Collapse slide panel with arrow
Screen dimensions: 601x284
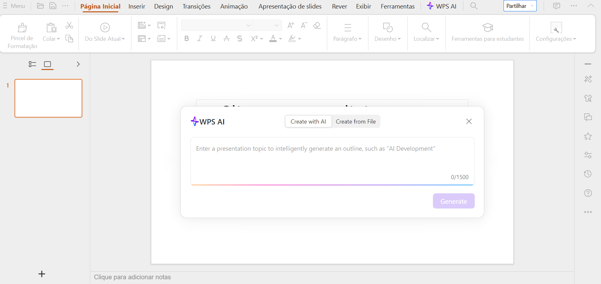tap(78, 64)
